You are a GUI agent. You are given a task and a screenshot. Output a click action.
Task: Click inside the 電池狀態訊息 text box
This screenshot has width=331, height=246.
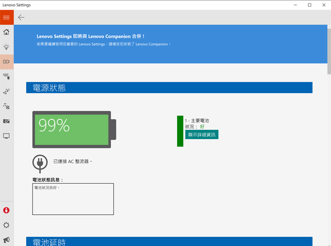(x=73, y=199)
